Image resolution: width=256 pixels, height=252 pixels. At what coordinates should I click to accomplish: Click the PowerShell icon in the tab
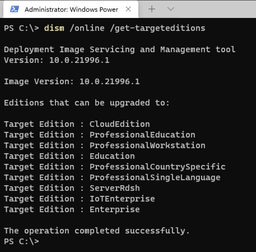[14, 9]
